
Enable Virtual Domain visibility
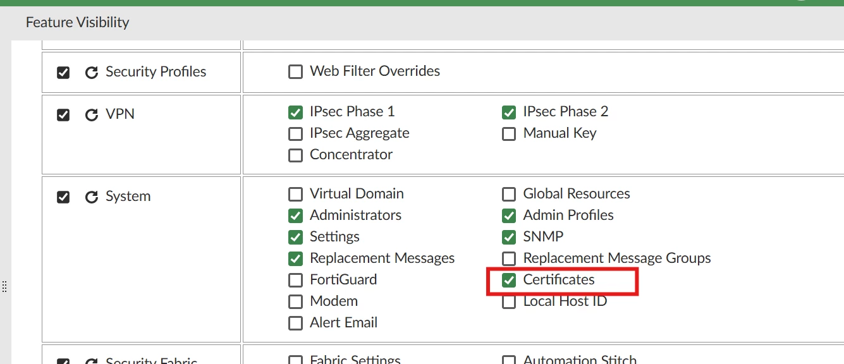295,194
